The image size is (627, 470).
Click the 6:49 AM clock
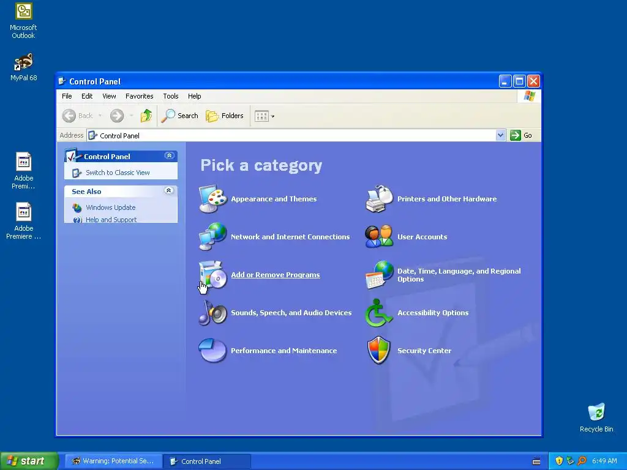pos(604,461)
